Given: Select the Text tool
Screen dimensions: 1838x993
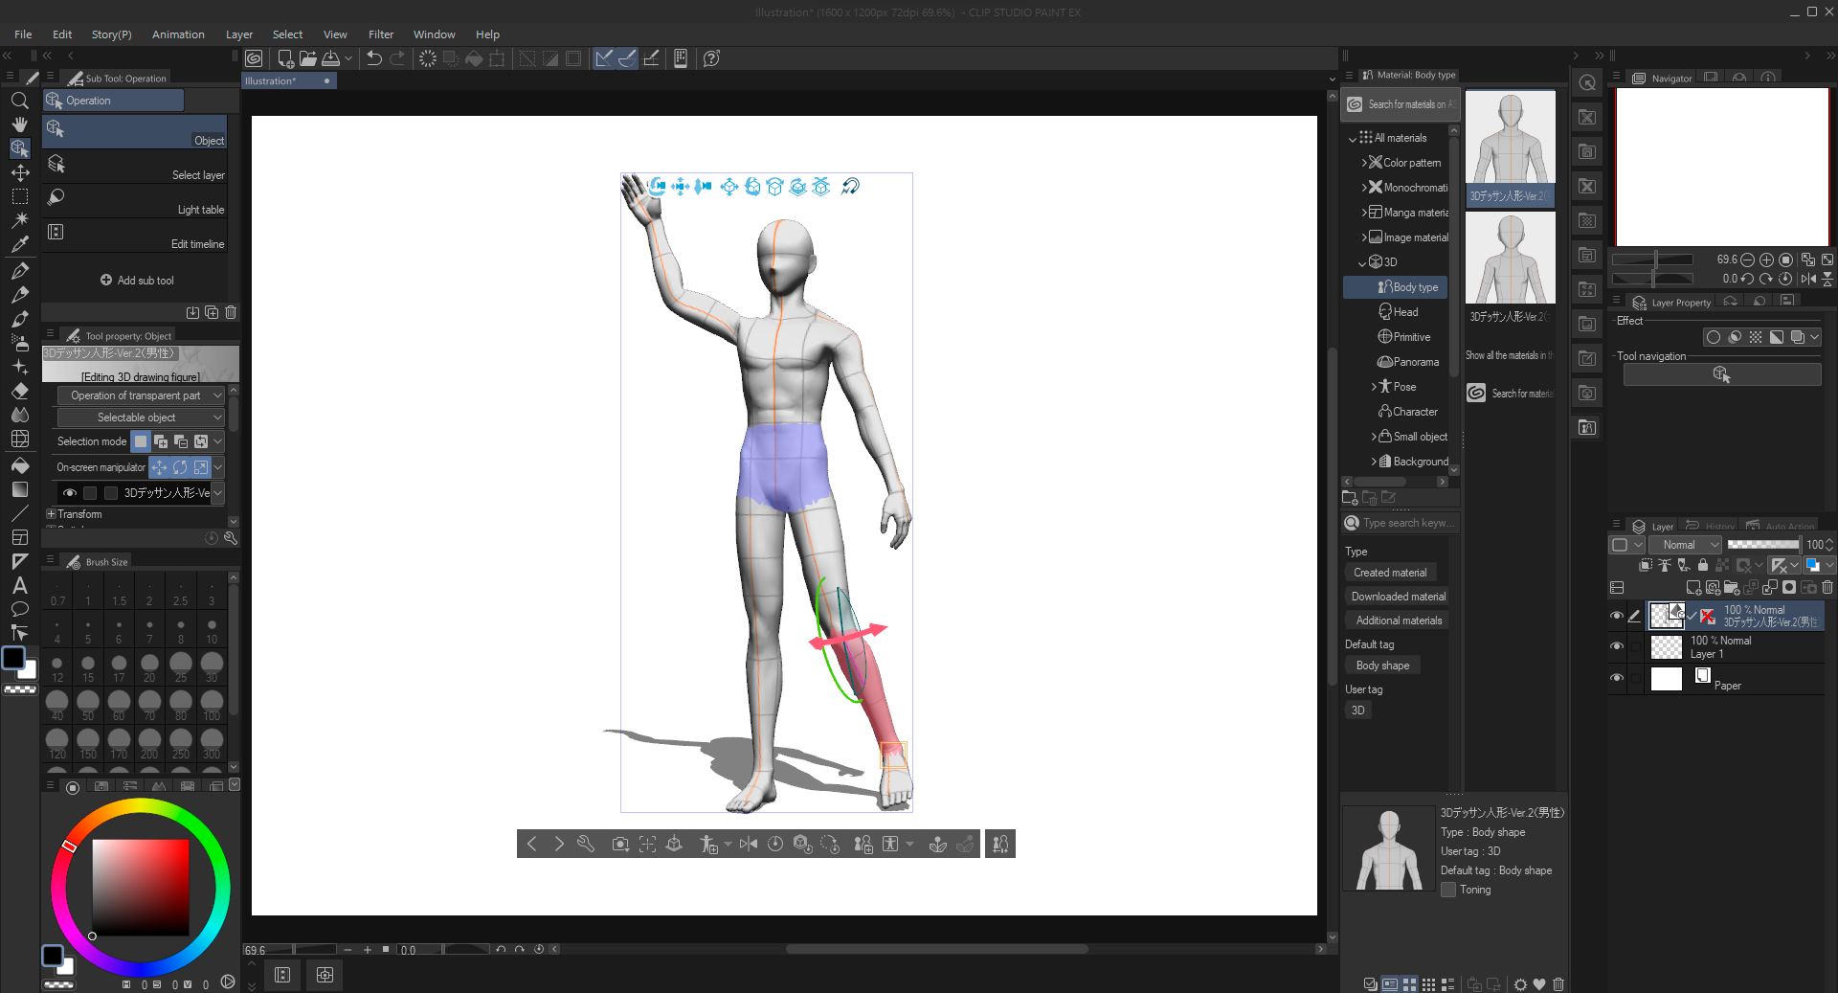Looking at the screenshot, I should pos(19,585).
